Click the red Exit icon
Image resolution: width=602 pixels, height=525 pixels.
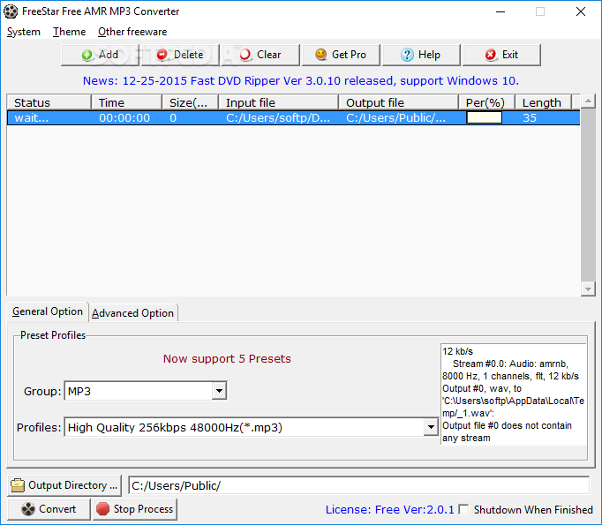click(490, 55)
